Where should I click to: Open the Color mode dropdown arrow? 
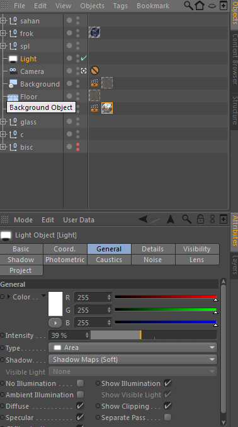[x=43, y=296]
